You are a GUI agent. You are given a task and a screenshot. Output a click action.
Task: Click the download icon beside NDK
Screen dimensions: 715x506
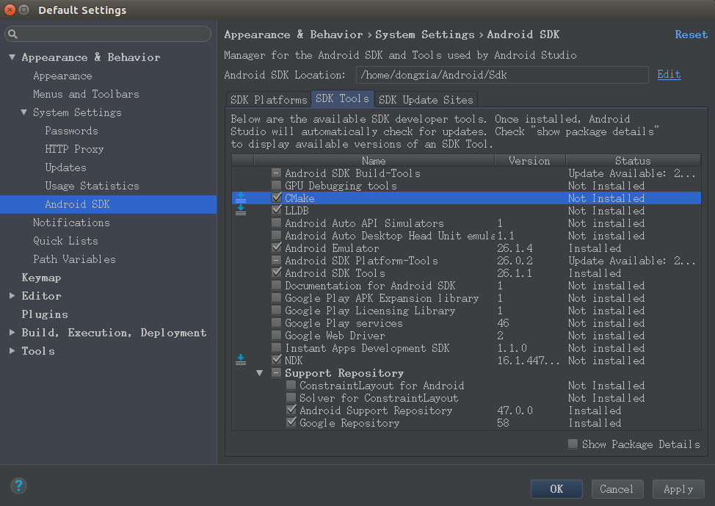[241, 361]
